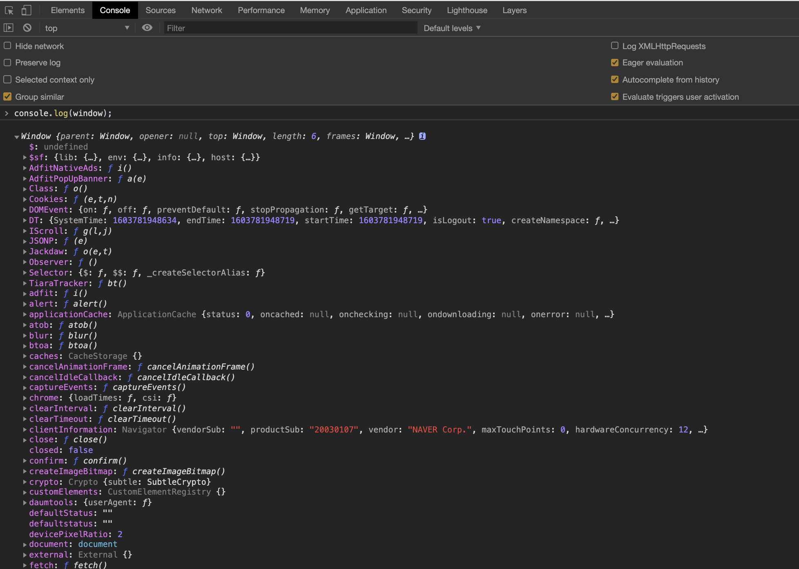
Task: Enable the Hide network checkbox
Action: (x=7, y=46)
